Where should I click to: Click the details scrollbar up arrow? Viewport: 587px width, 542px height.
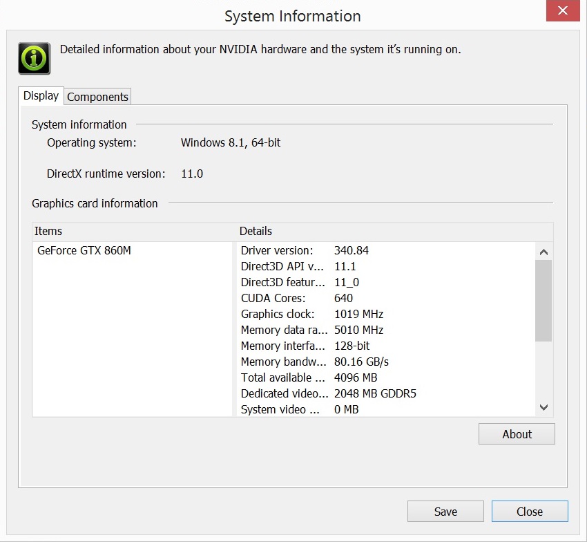543,252
